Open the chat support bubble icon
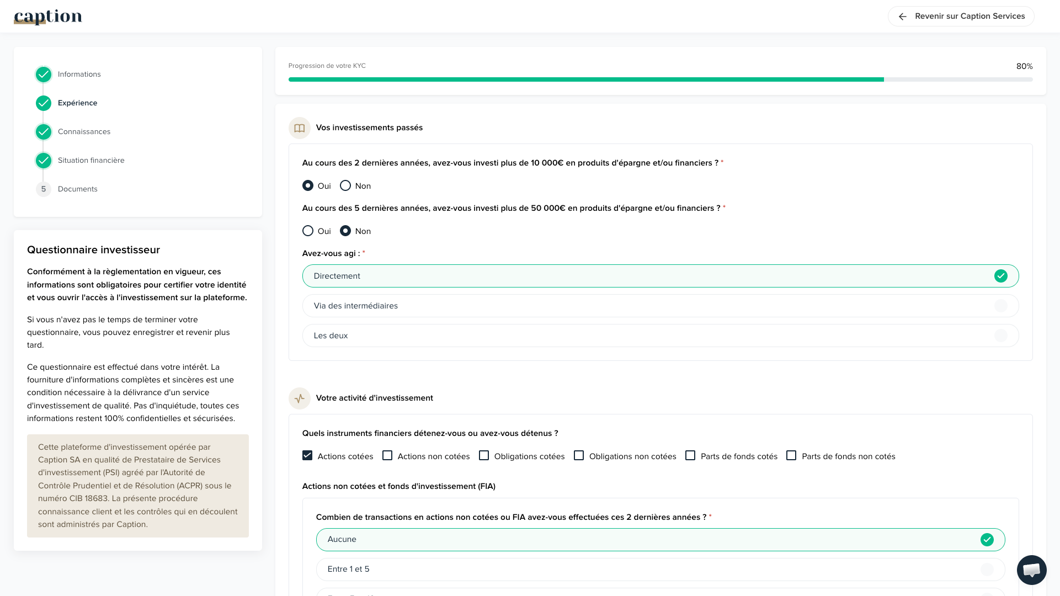 click(1031, 570)
